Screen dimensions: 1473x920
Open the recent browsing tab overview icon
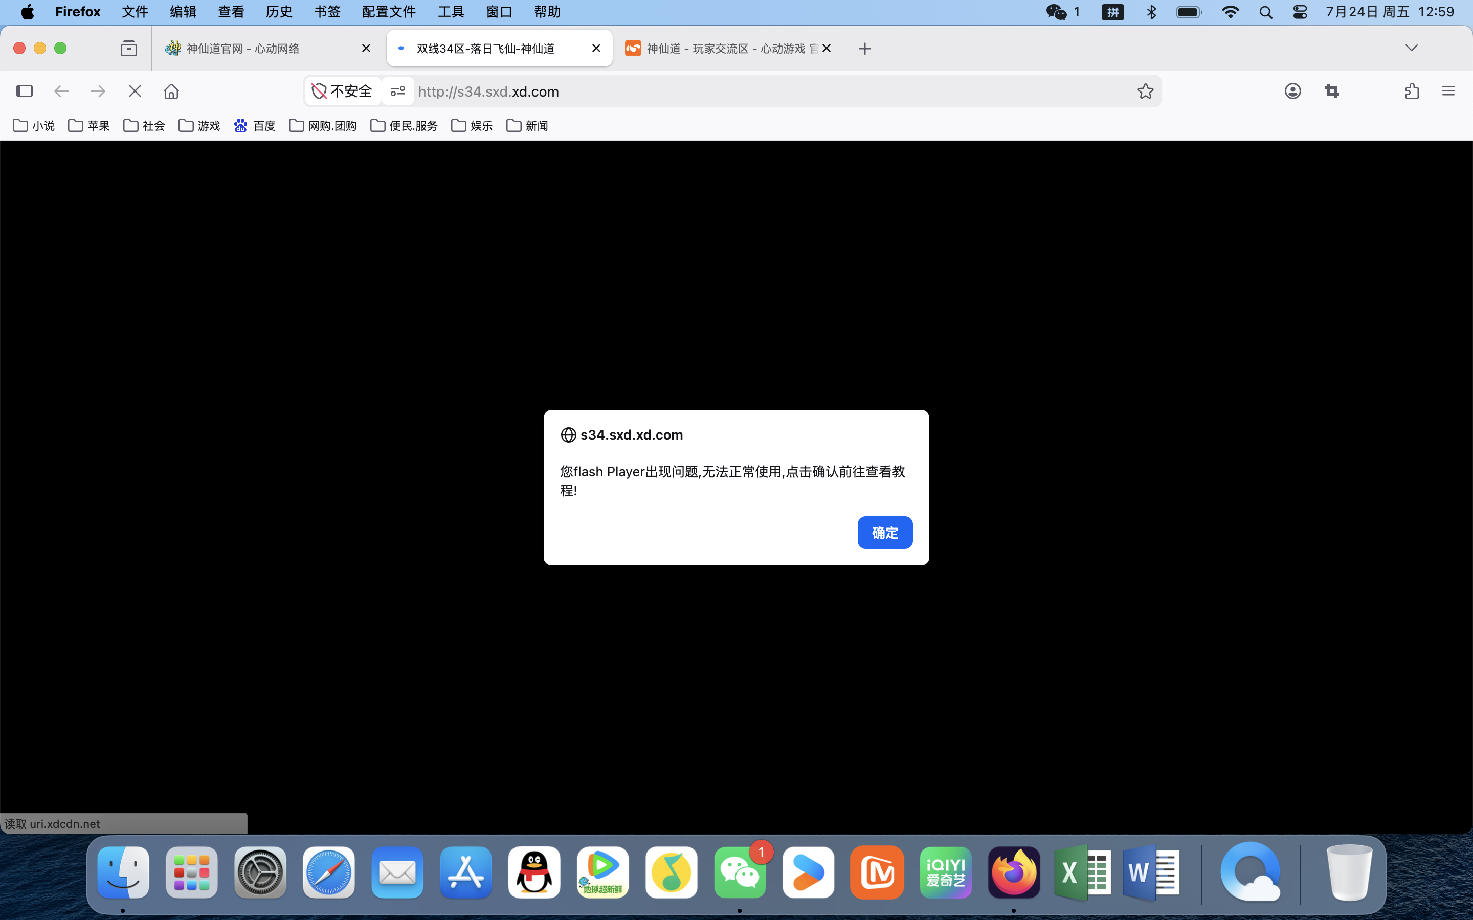pos(128,48)
